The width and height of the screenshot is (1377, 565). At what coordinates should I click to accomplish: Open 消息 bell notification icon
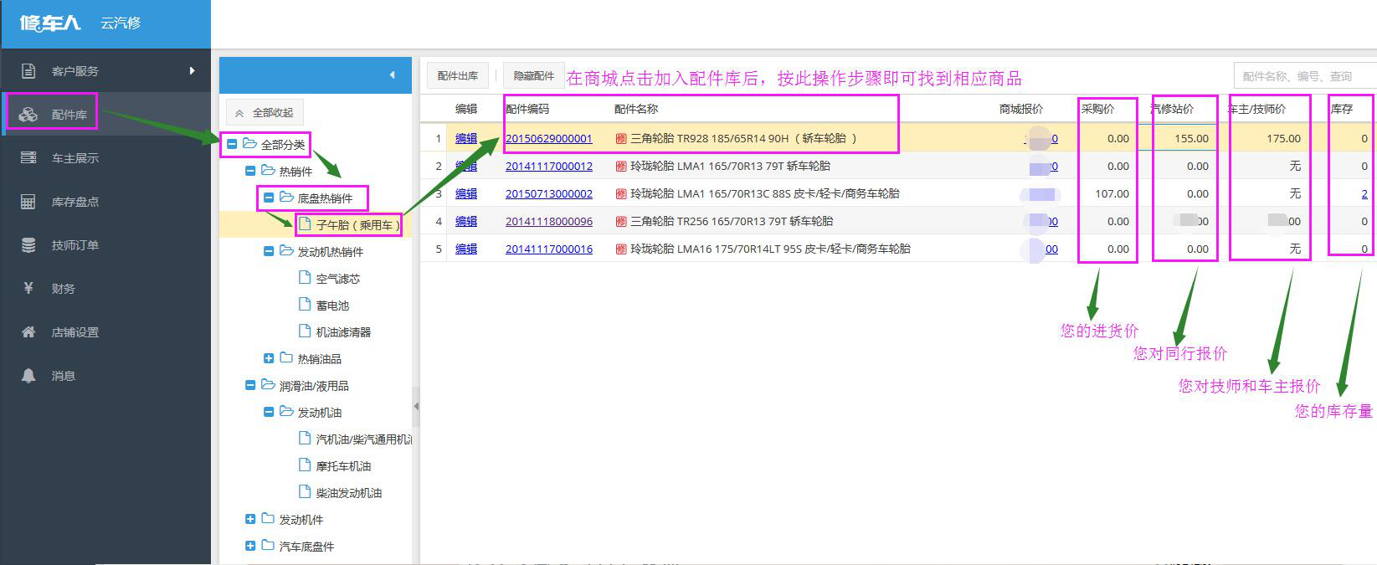pyautogui.click(x=28, y=376)
